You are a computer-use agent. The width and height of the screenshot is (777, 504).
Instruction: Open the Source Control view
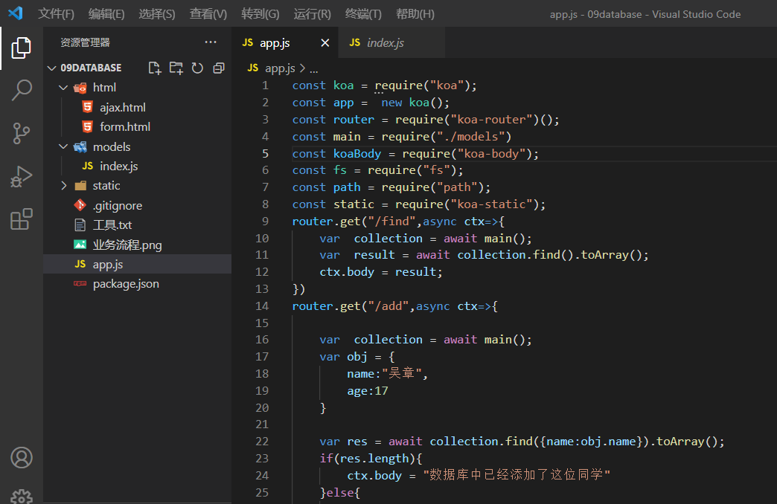point(22,133)
